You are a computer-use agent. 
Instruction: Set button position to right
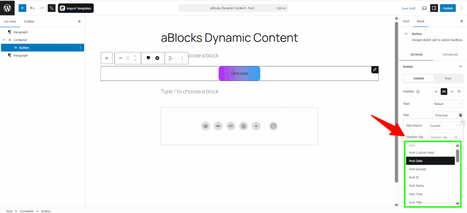click(451, 91)
